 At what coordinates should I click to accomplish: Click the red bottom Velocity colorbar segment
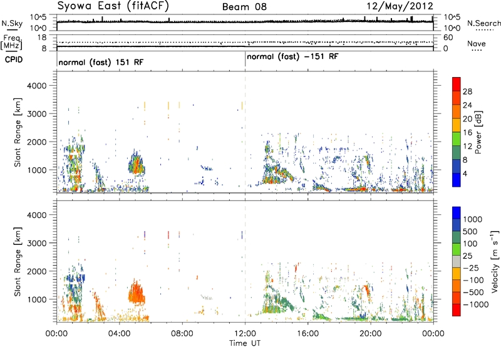click(457, 310)
